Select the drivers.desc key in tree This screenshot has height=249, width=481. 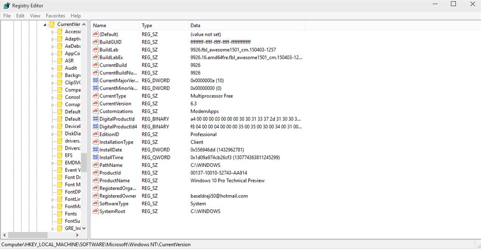tap(73, 141)
